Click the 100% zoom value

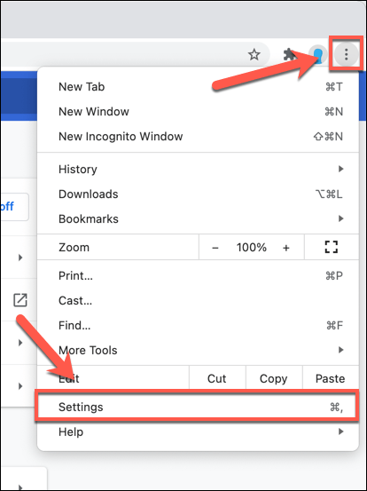click(252, 248)
